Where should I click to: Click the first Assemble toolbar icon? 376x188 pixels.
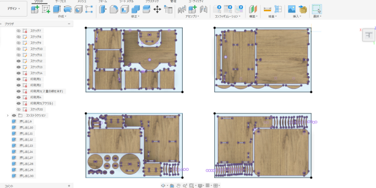click(x=182, y=9)
